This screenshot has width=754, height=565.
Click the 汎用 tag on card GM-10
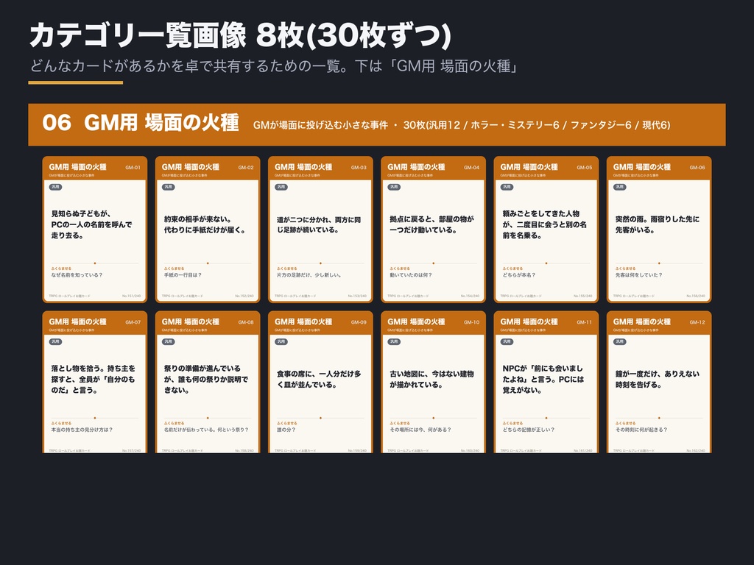click(x=394, y=341)
